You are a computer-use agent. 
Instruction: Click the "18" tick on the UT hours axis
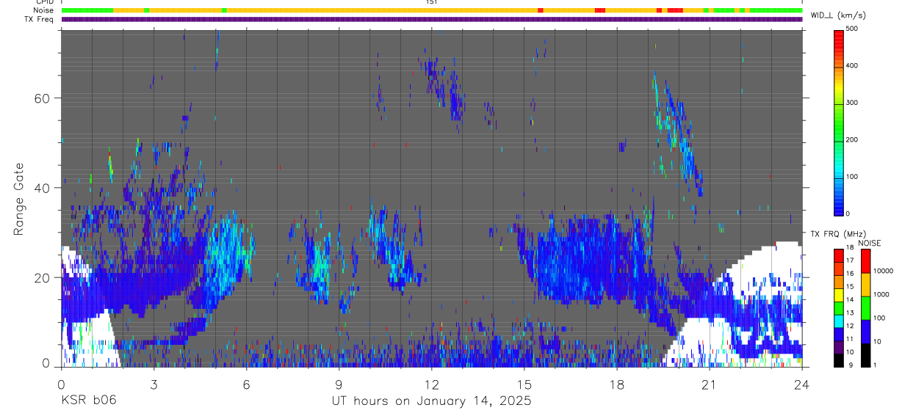pyautogui.click(x=617, y=384)
